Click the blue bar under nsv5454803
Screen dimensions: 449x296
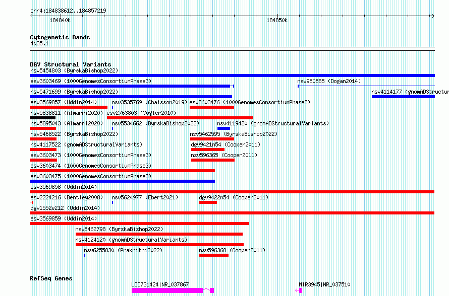tap(232, 76)
